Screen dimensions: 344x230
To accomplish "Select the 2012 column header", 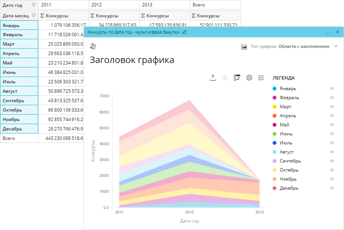I will pyautogui.click(x=114, y=5).
